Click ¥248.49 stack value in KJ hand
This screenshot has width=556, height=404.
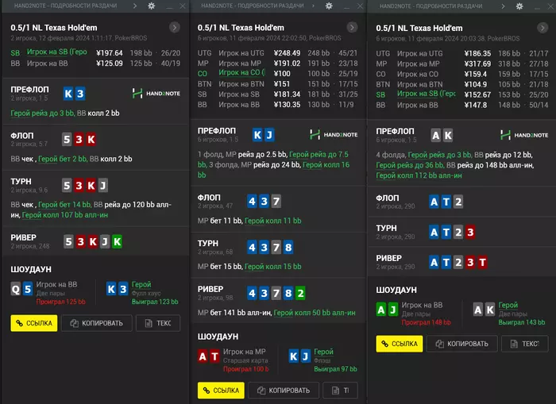click(x=288, y=53)
